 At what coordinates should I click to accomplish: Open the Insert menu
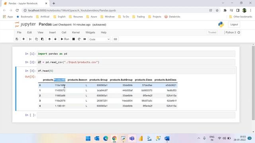pyautogui.click(x=53, y=33)
